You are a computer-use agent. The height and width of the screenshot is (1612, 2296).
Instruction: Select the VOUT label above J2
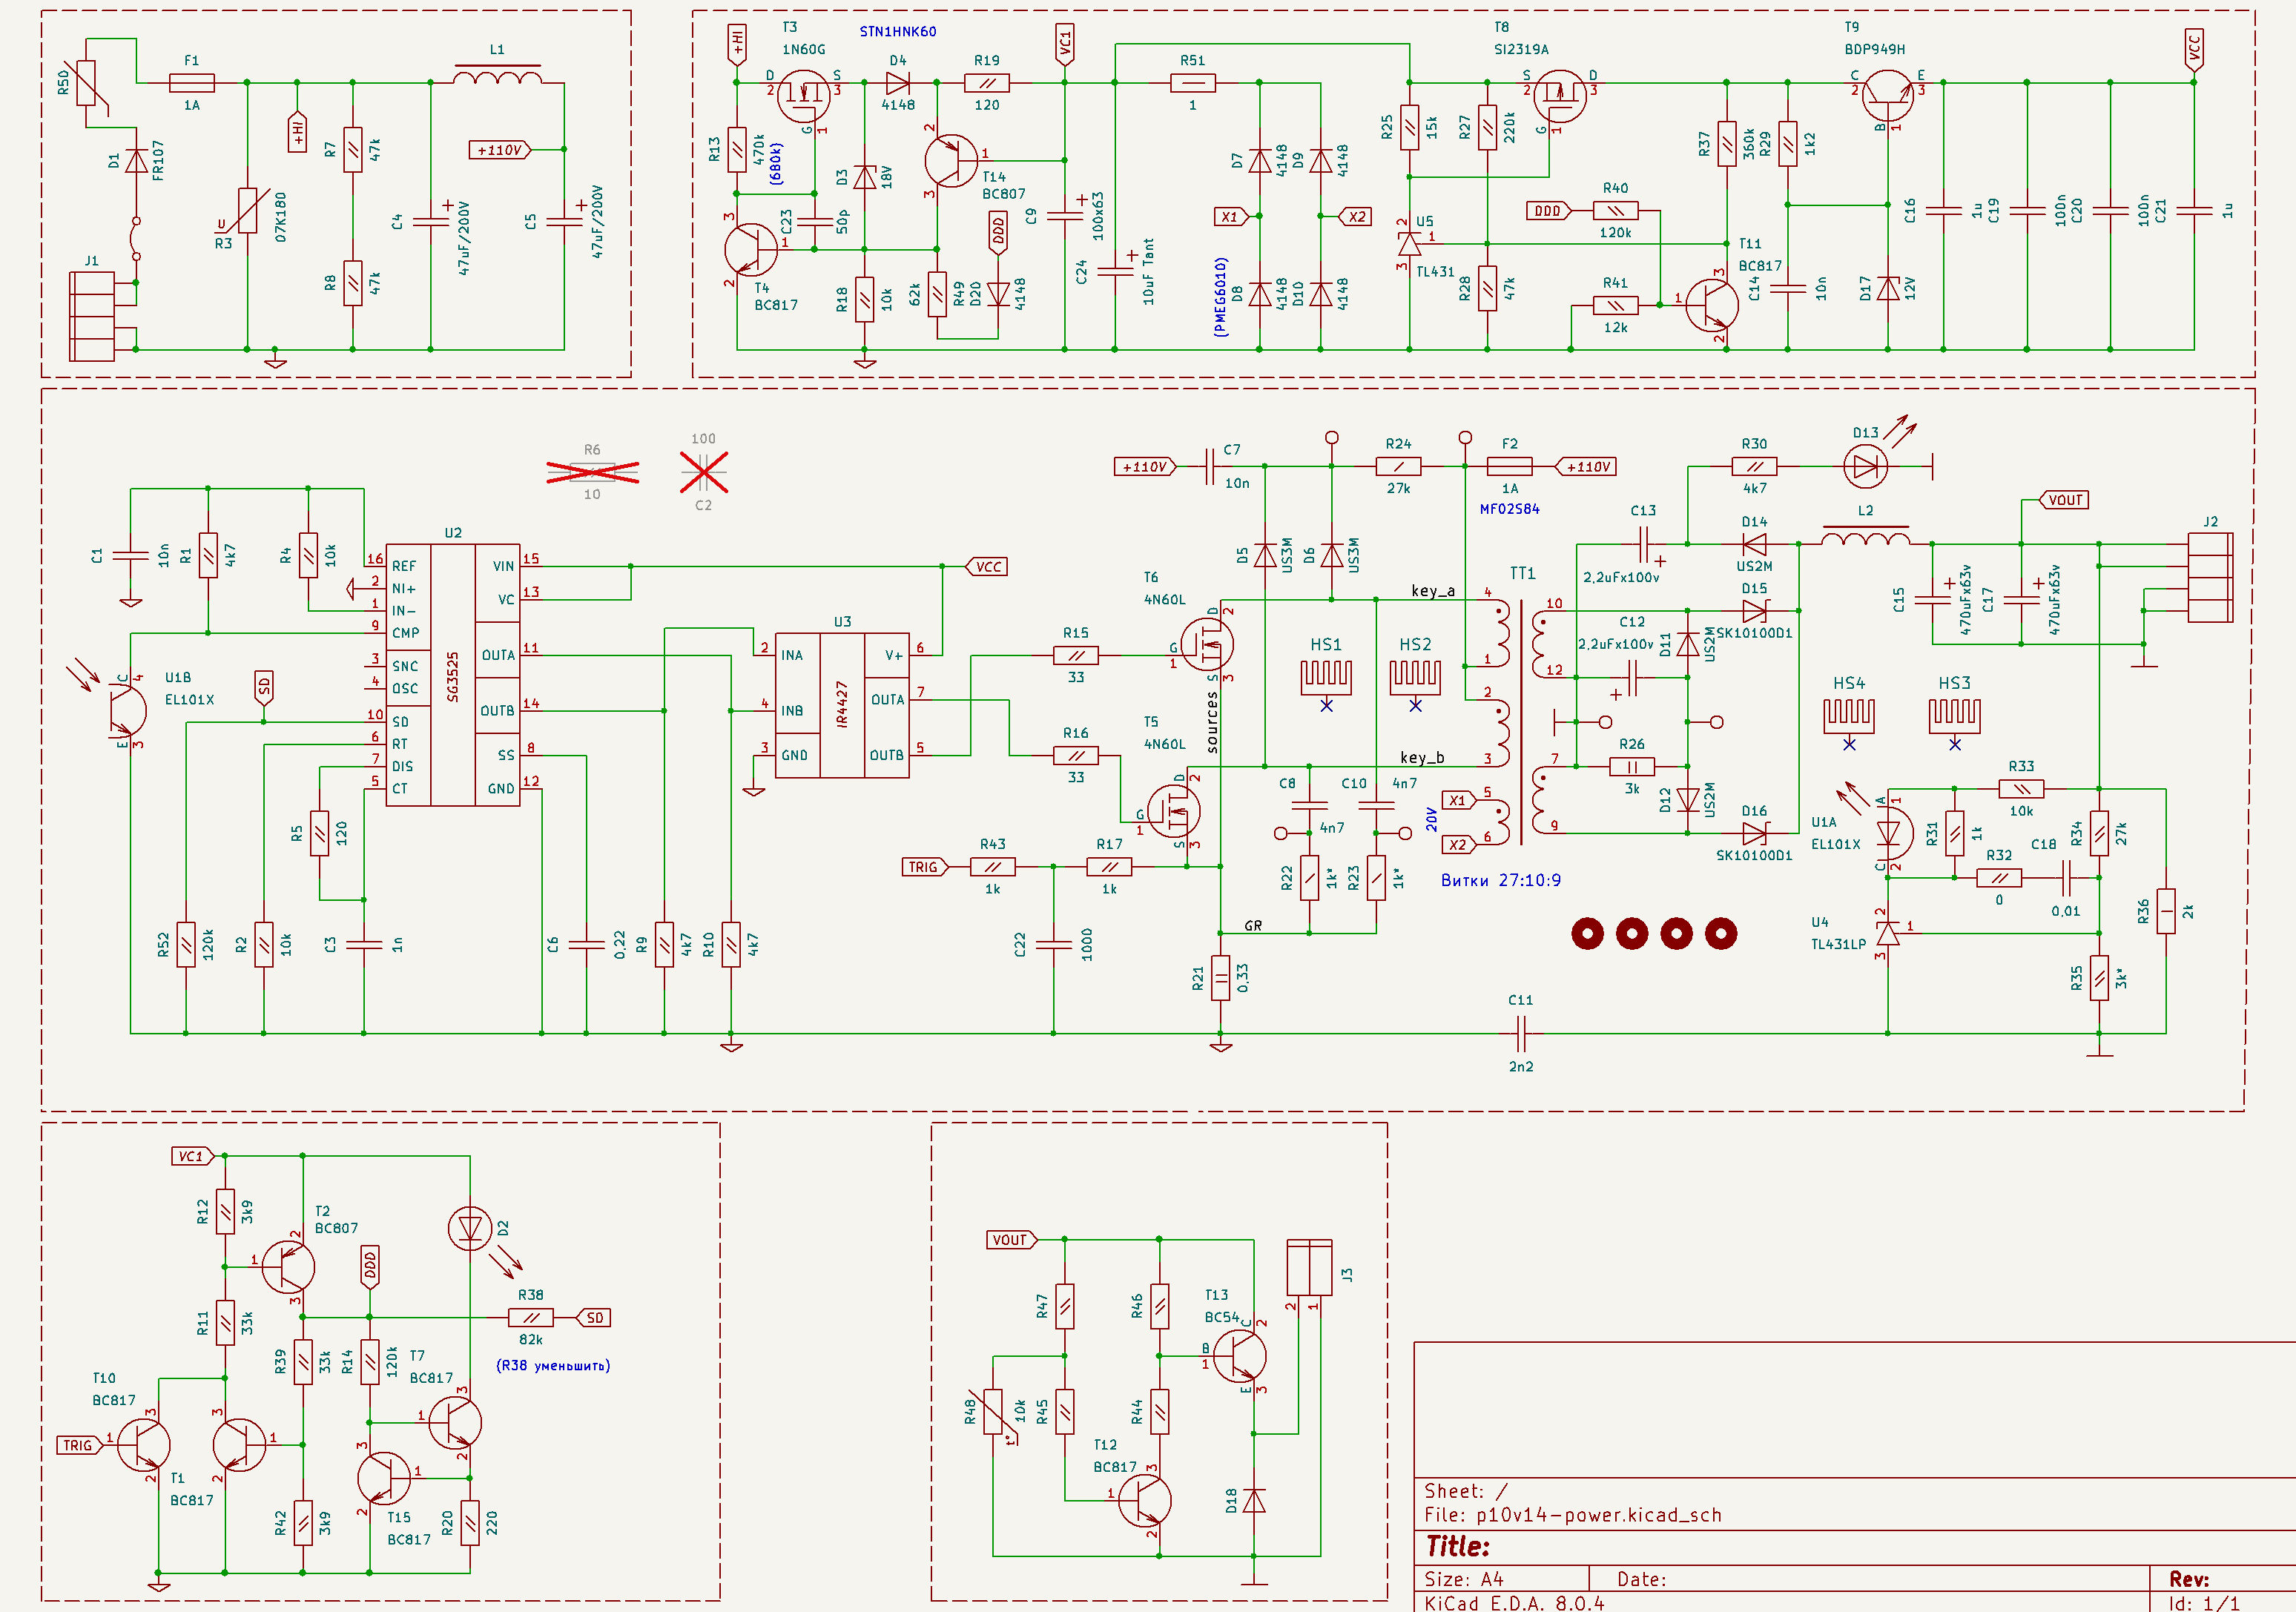pos(2065,500)
